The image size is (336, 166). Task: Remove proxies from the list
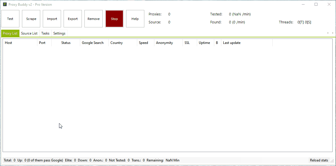(93, 19)
